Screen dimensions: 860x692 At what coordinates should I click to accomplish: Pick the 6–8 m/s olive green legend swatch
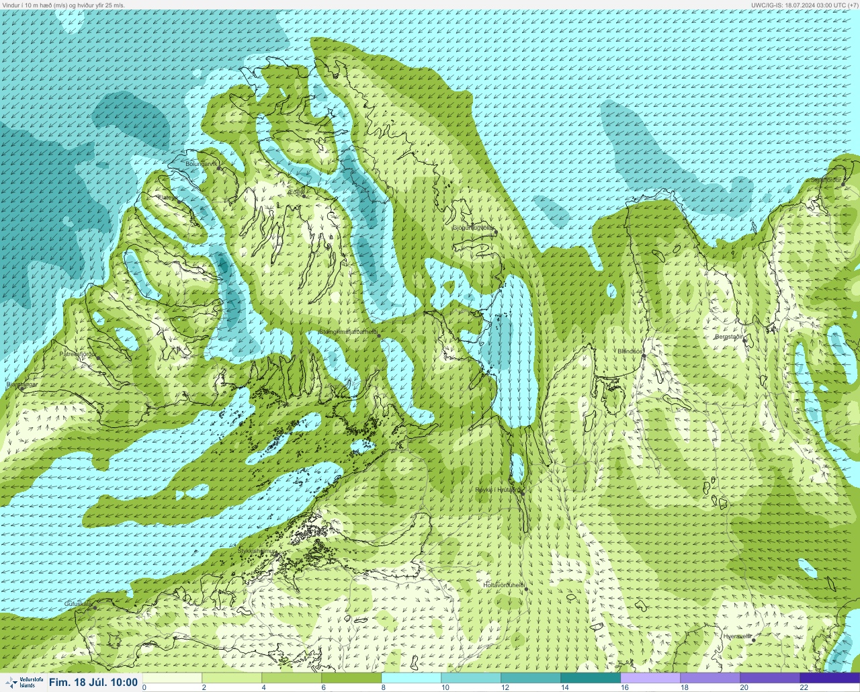351,678
